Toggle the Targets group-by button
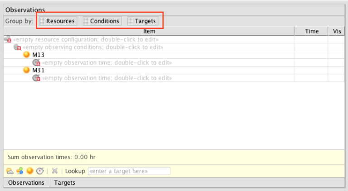The width and height of the screenshot is (348, 191). point(143,21)
